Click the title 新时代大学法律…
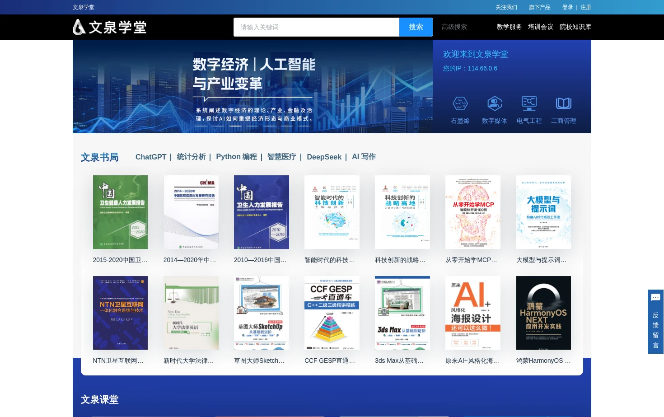 click(188, 361)
